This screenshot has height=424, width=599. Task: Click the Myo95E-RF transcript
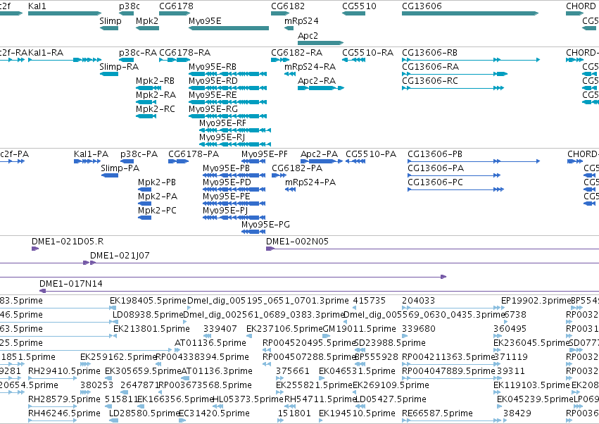[235, 130]
